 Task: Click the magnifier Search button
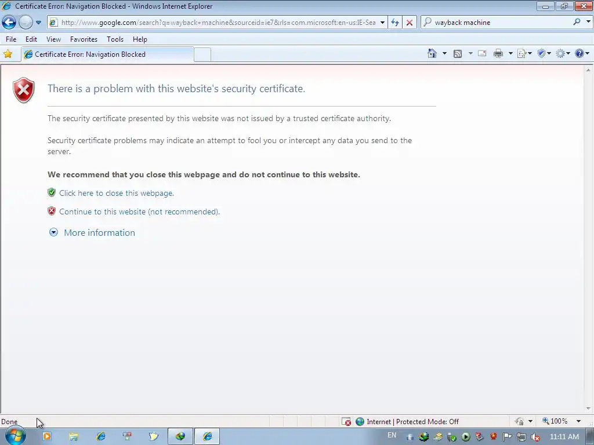point(577,22)
